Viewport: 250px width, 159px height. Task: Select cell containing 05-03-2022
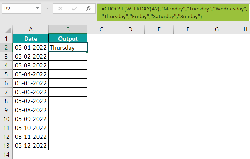pos(31,65)
